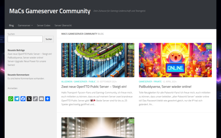The image size is (221, 138).
Task: Select PRIVATE category on PalBuddyverse post
Action: click(x=158, y=82)
